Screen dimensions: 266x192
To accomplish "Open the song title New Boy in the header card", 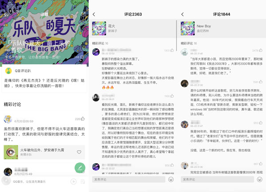I will 204,26.
